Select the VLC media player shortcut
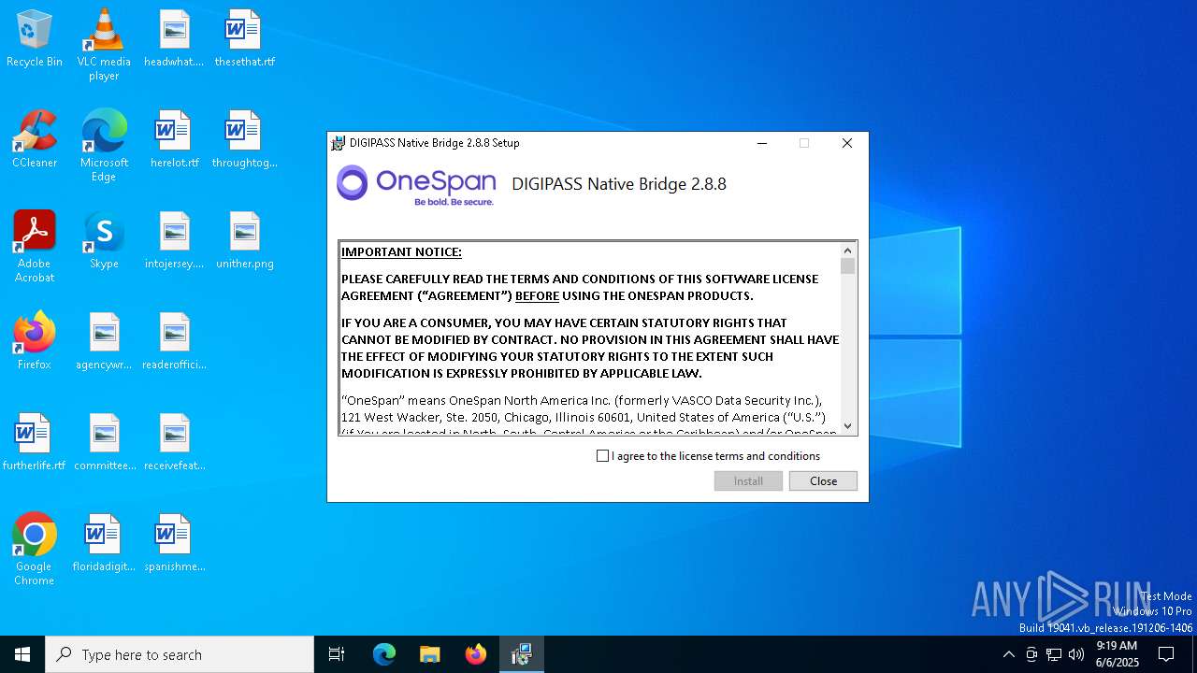The width and height of the screenshot is (1197, 673). pyautogui.click(x=104, y=45)
